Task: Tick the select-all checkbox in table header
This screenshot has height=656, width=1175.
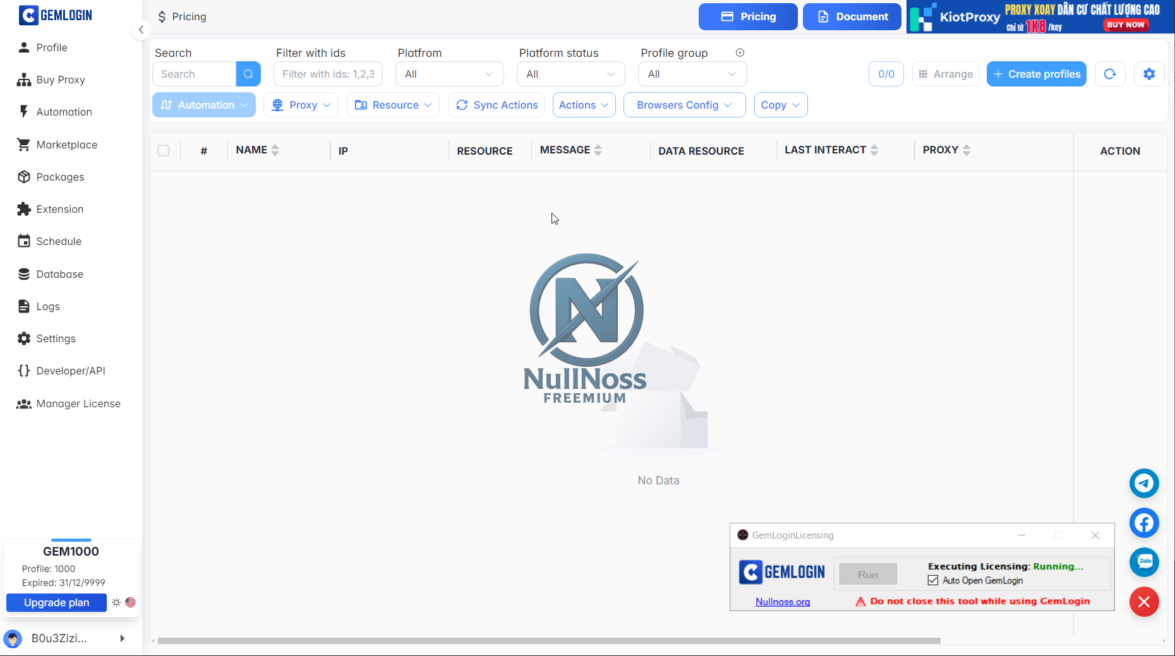Action: coord(164,151)
